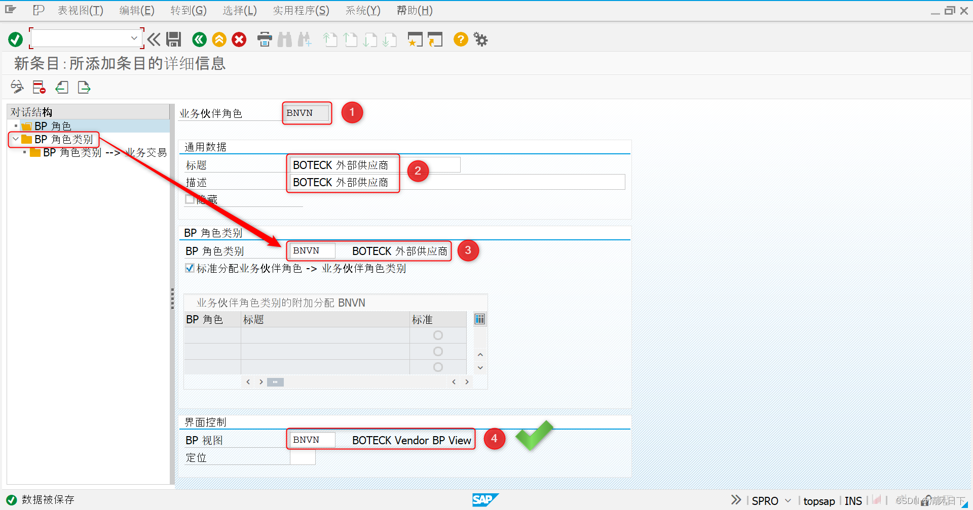This screenshot has height=510, width=973.
Task: Open the 帮助(H) menu
Action: pyautogui.click(x=415, y=10)
